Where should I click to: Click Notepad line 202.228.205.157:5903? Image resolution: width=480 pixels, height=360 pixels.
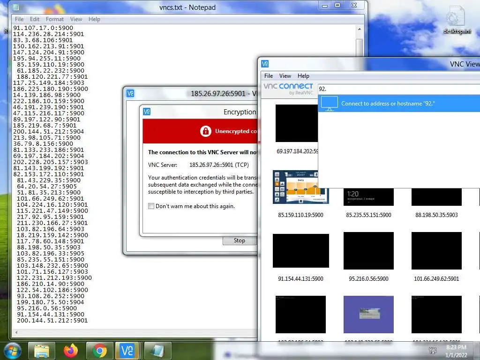coord(51,162)
